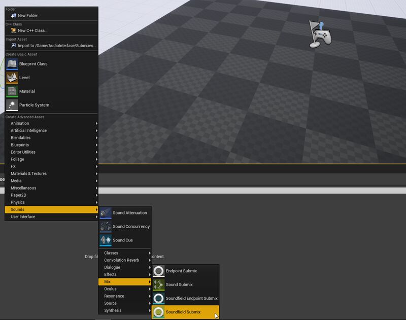Click the Sound Cue waveform icon
The image size is (406, 320).
pyautogui.click(x=106, y=240)
